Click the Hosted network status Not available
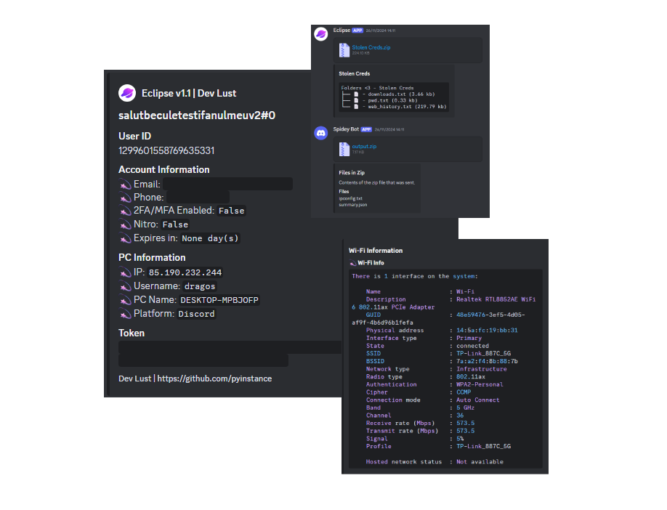The height and width of the screenshot is (510, 667). pos(480,461)
